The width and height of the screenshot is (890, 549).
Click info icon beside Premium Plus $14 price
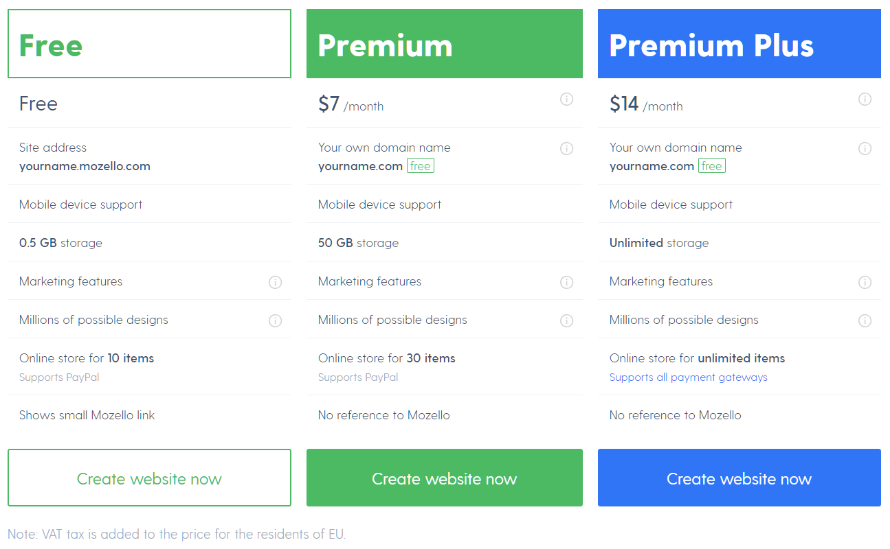tap(865, 100)
